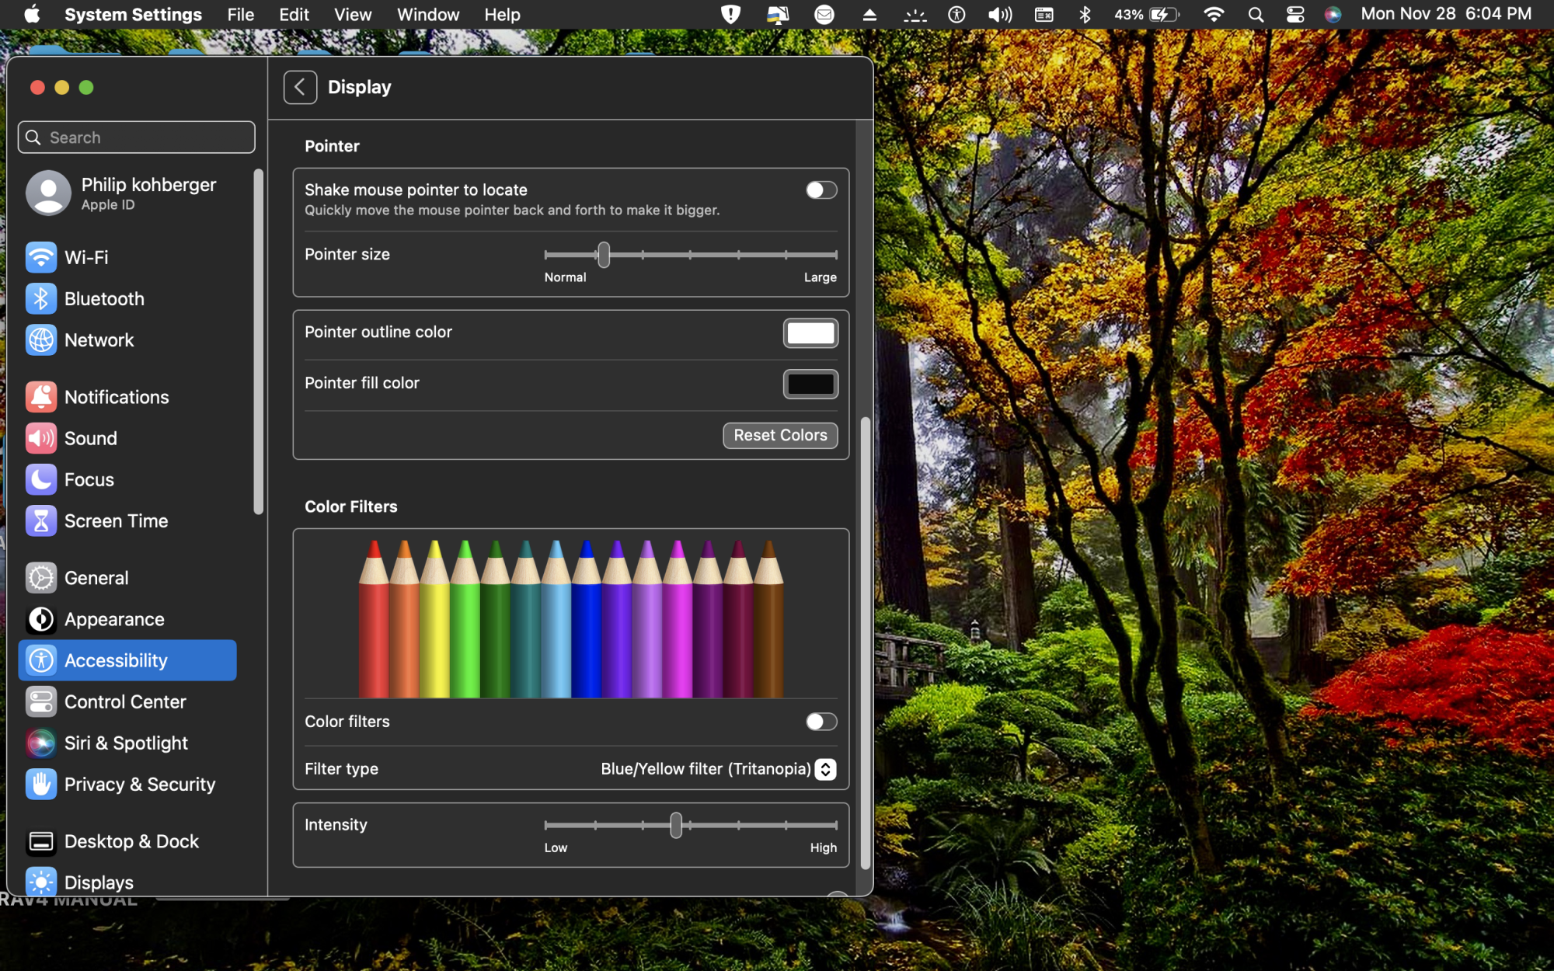Click the Search field
The height and width of the screenshot is (971, 1554).
click(137, 137)
